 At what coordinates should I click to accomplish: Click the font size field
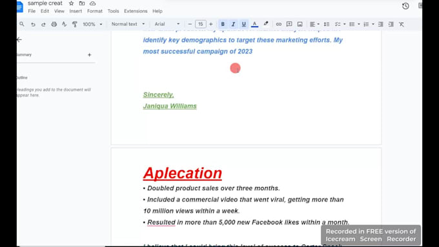click(201, 24)
